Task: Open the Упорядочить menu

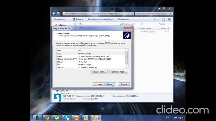Action: 61,19
